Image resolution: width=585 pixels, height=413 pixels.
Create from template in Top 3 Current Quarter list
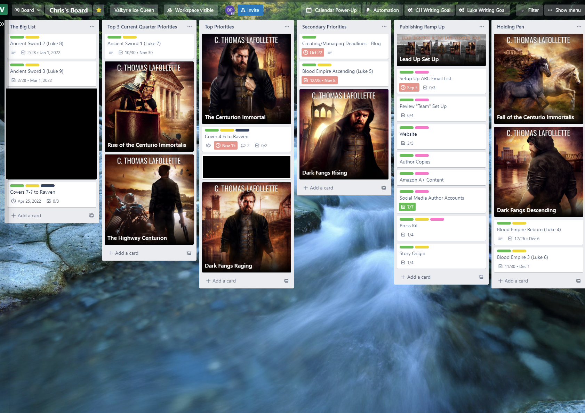tap(189, 253)
